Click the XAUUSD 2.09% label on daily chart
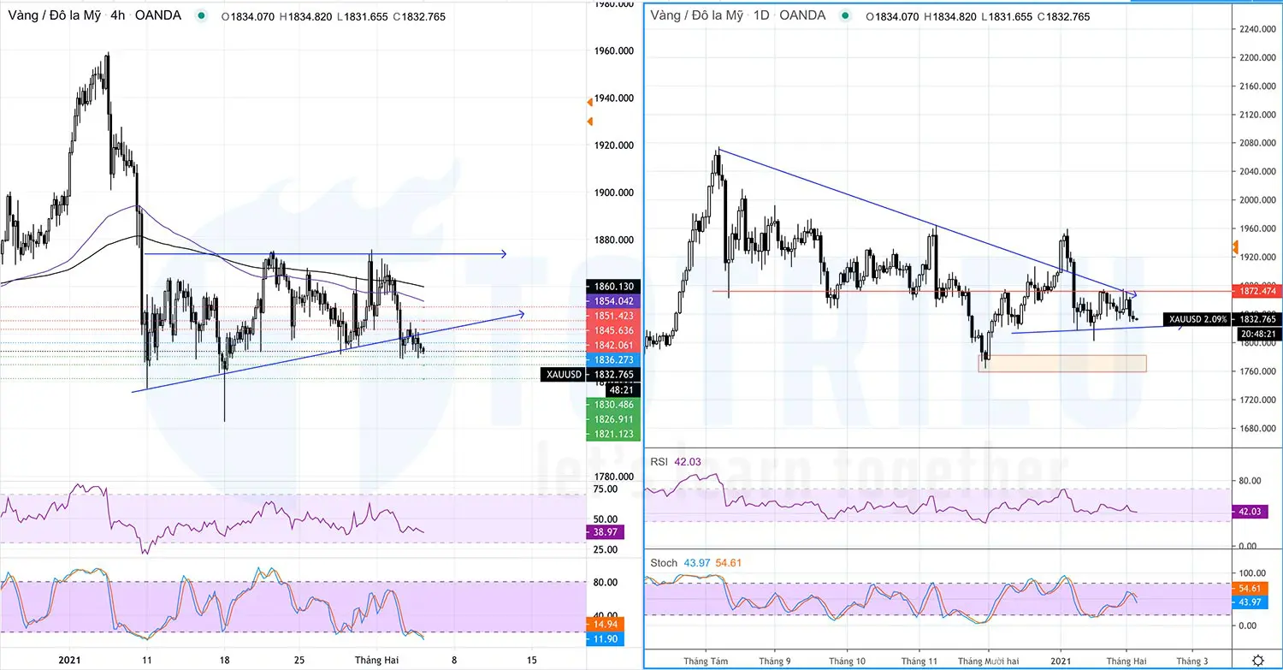The image size is (1283, 670). tap(1197, 318)
